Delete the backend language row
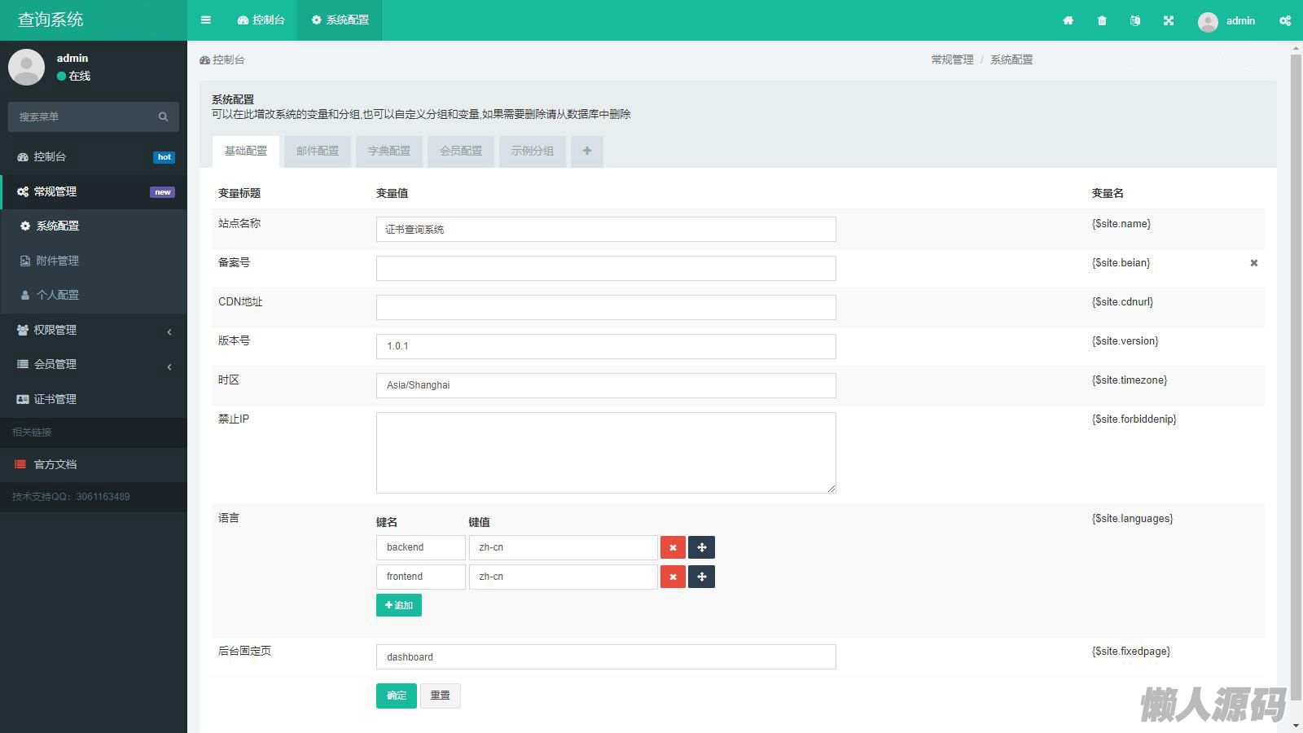The height and width of the screenshot is (733, 1303). point(673,547)
